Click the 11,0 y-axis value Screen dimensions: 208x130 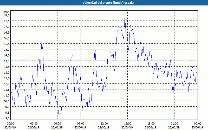pyautogui.click(x=7, y=95)
